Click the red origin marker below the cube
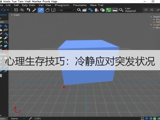 tap(64, 87)
